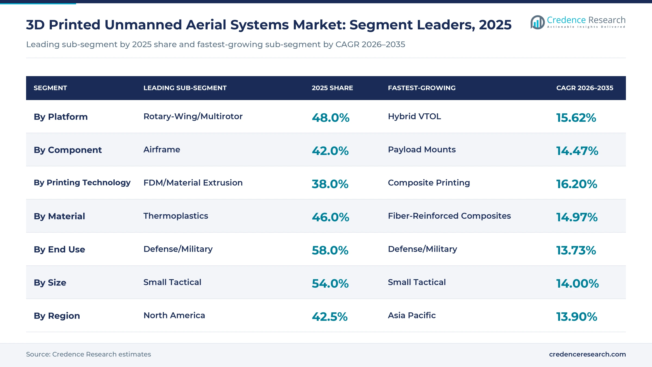Select the Rotary-Wing/Multirotor cell
This screenshot has height=367, width=652.
(x=193, y=116)
